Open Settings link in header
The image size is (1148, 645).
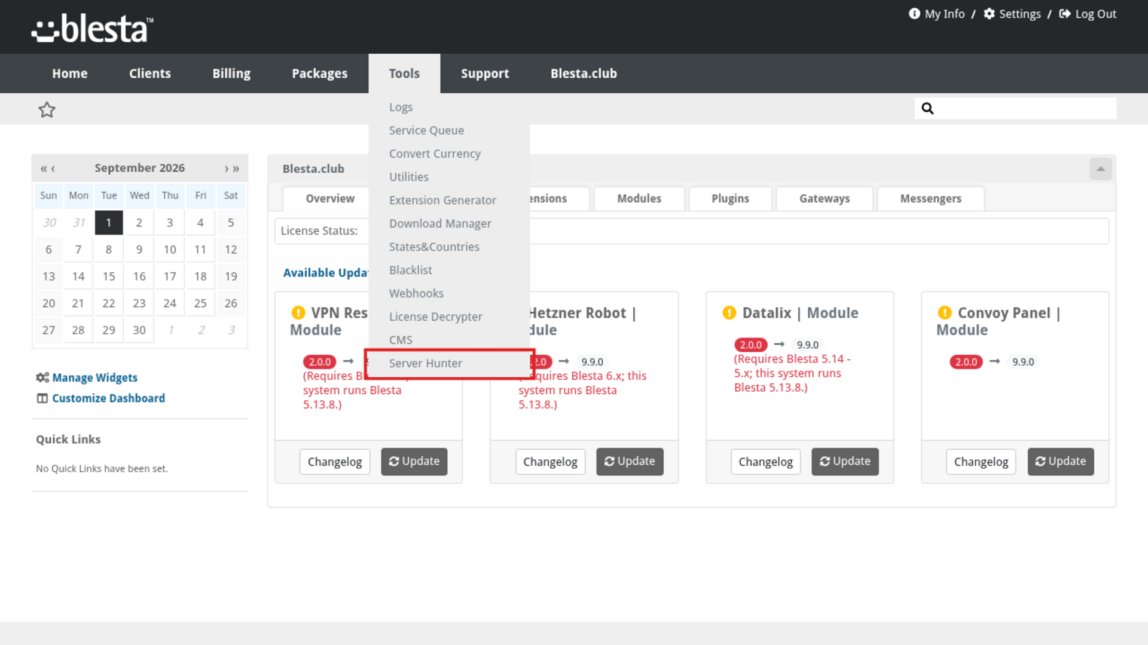click(x=1020, y=14)
